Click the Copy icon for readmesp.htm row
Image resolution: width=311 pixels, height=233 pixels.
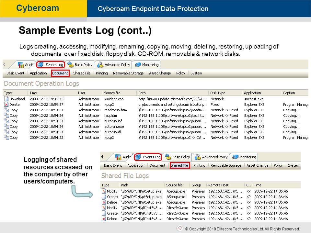click(x=6, y=110)
